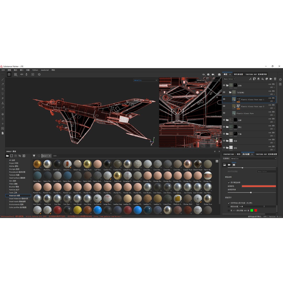Toggle the 无照明独立显示视图 checkbox
Image resolution: width=283 pixels, height=283 pixels.
[x=229, y=203]
